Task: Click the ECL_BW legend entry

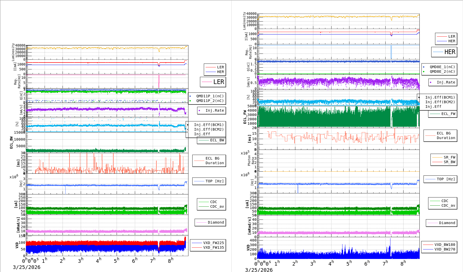Action: click(217, 140)
